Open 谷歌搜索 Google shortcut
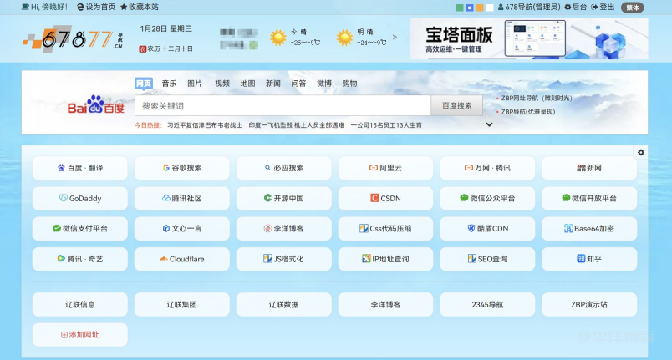672x360 pixels. 181,168
